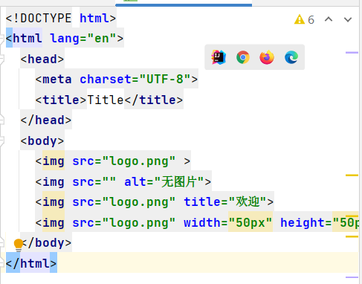Click the warnings count 6
This screenshot has height=284, width=362.
point(311,20)
